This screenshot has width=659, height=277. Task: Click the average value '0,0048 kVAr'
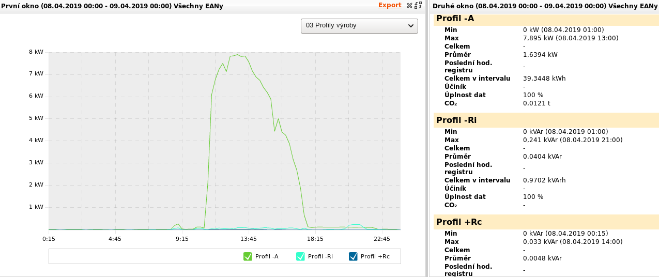point(542,258)
